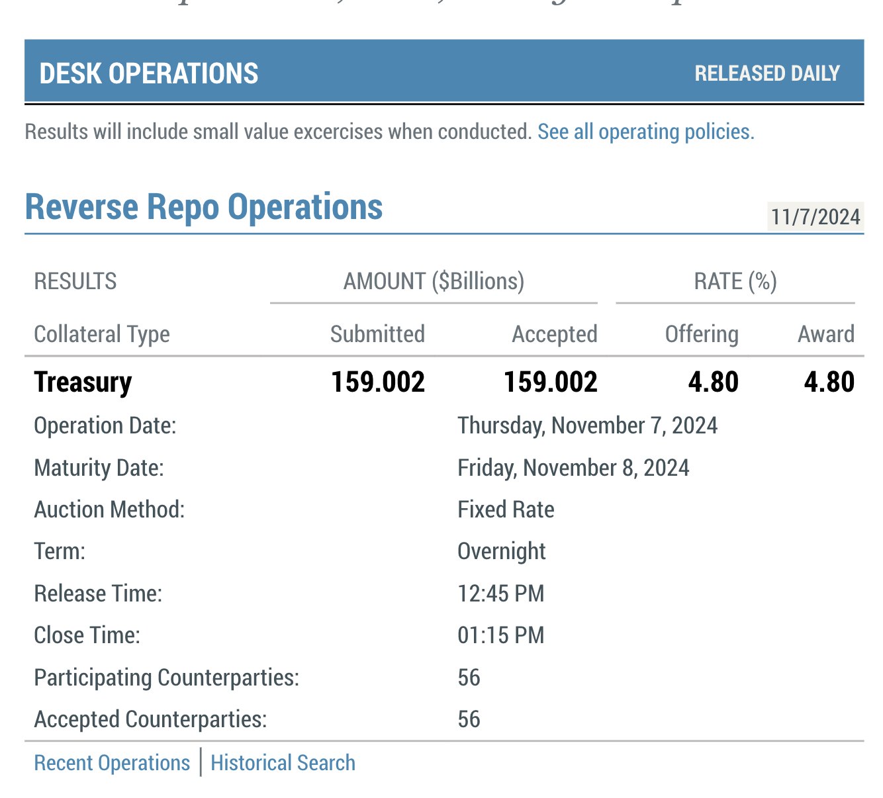Open the 'See all operating policies' link
This screenshot has width=883, height=798.
click(645, 132)
